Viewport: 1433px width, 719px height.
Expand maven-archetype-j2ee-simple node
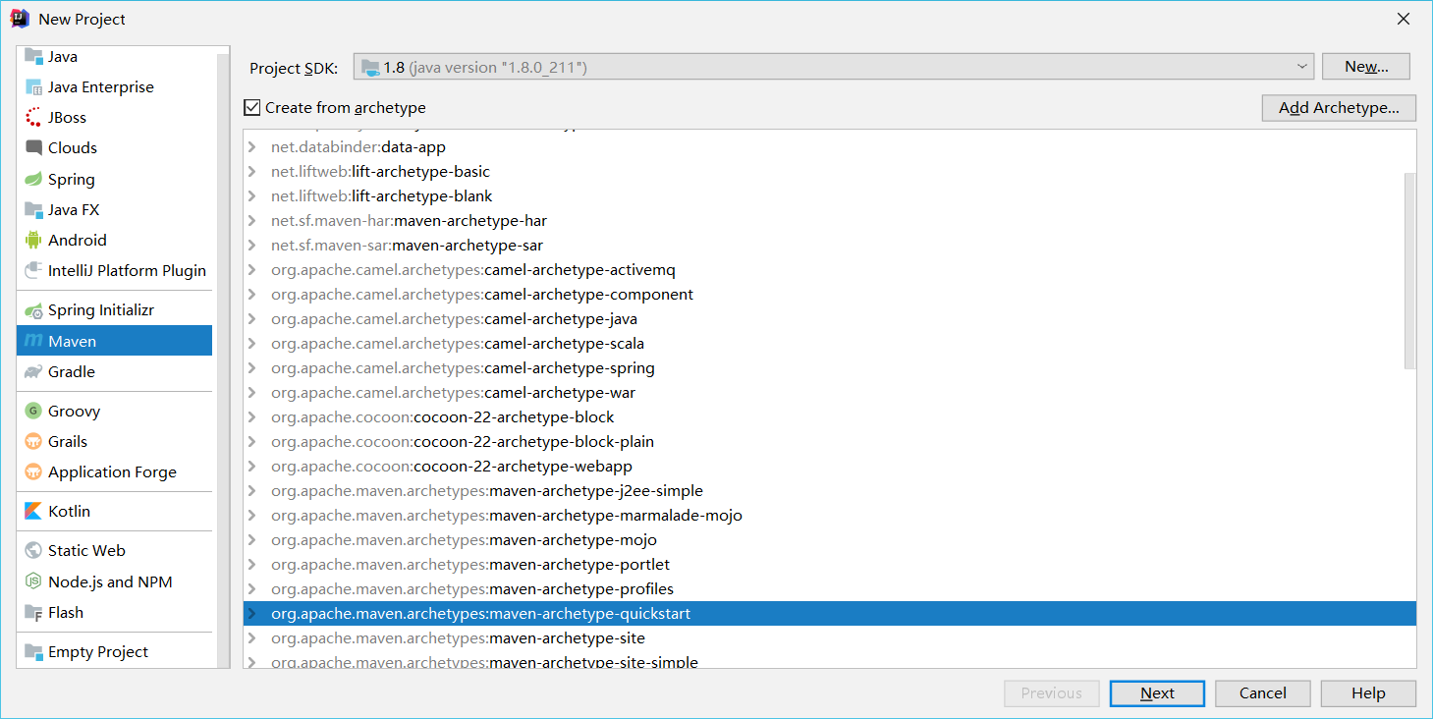click(252, 491)
